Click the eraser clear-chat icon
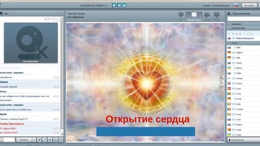Image resolution: width=260 pixels, height=146 pixels. [39, 140]
